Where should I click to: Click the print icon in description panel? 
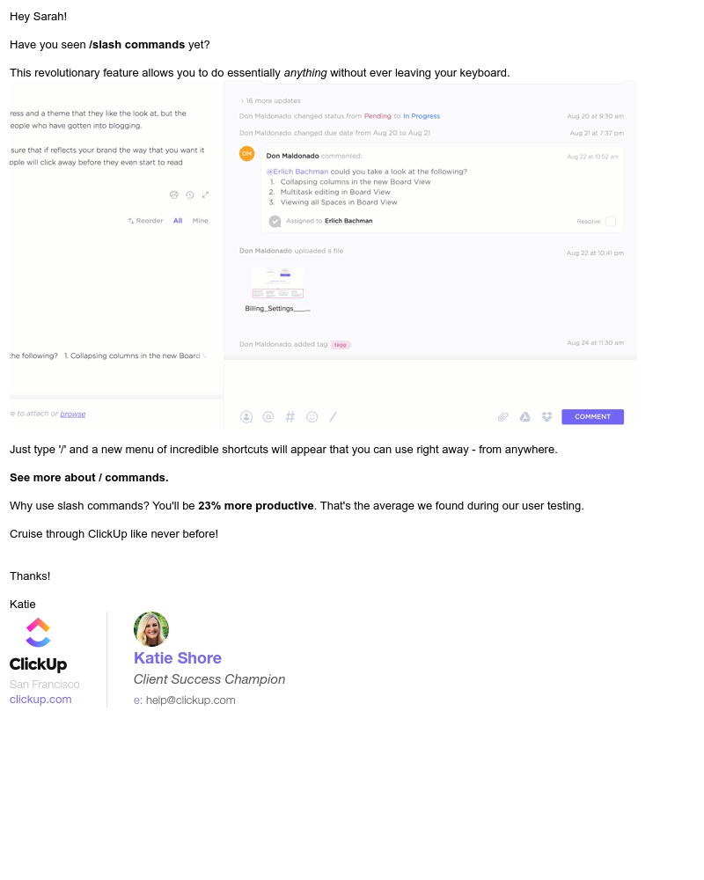coord(174,194)
